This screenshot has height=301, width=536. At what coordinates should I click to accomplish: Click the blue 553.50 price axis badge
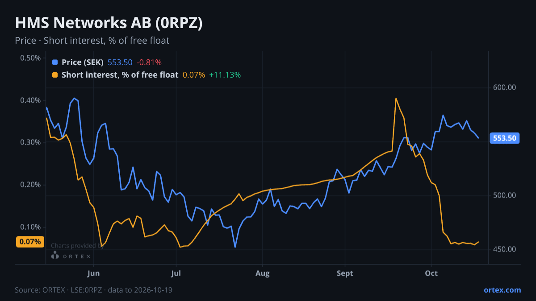[x=505, y=138]
